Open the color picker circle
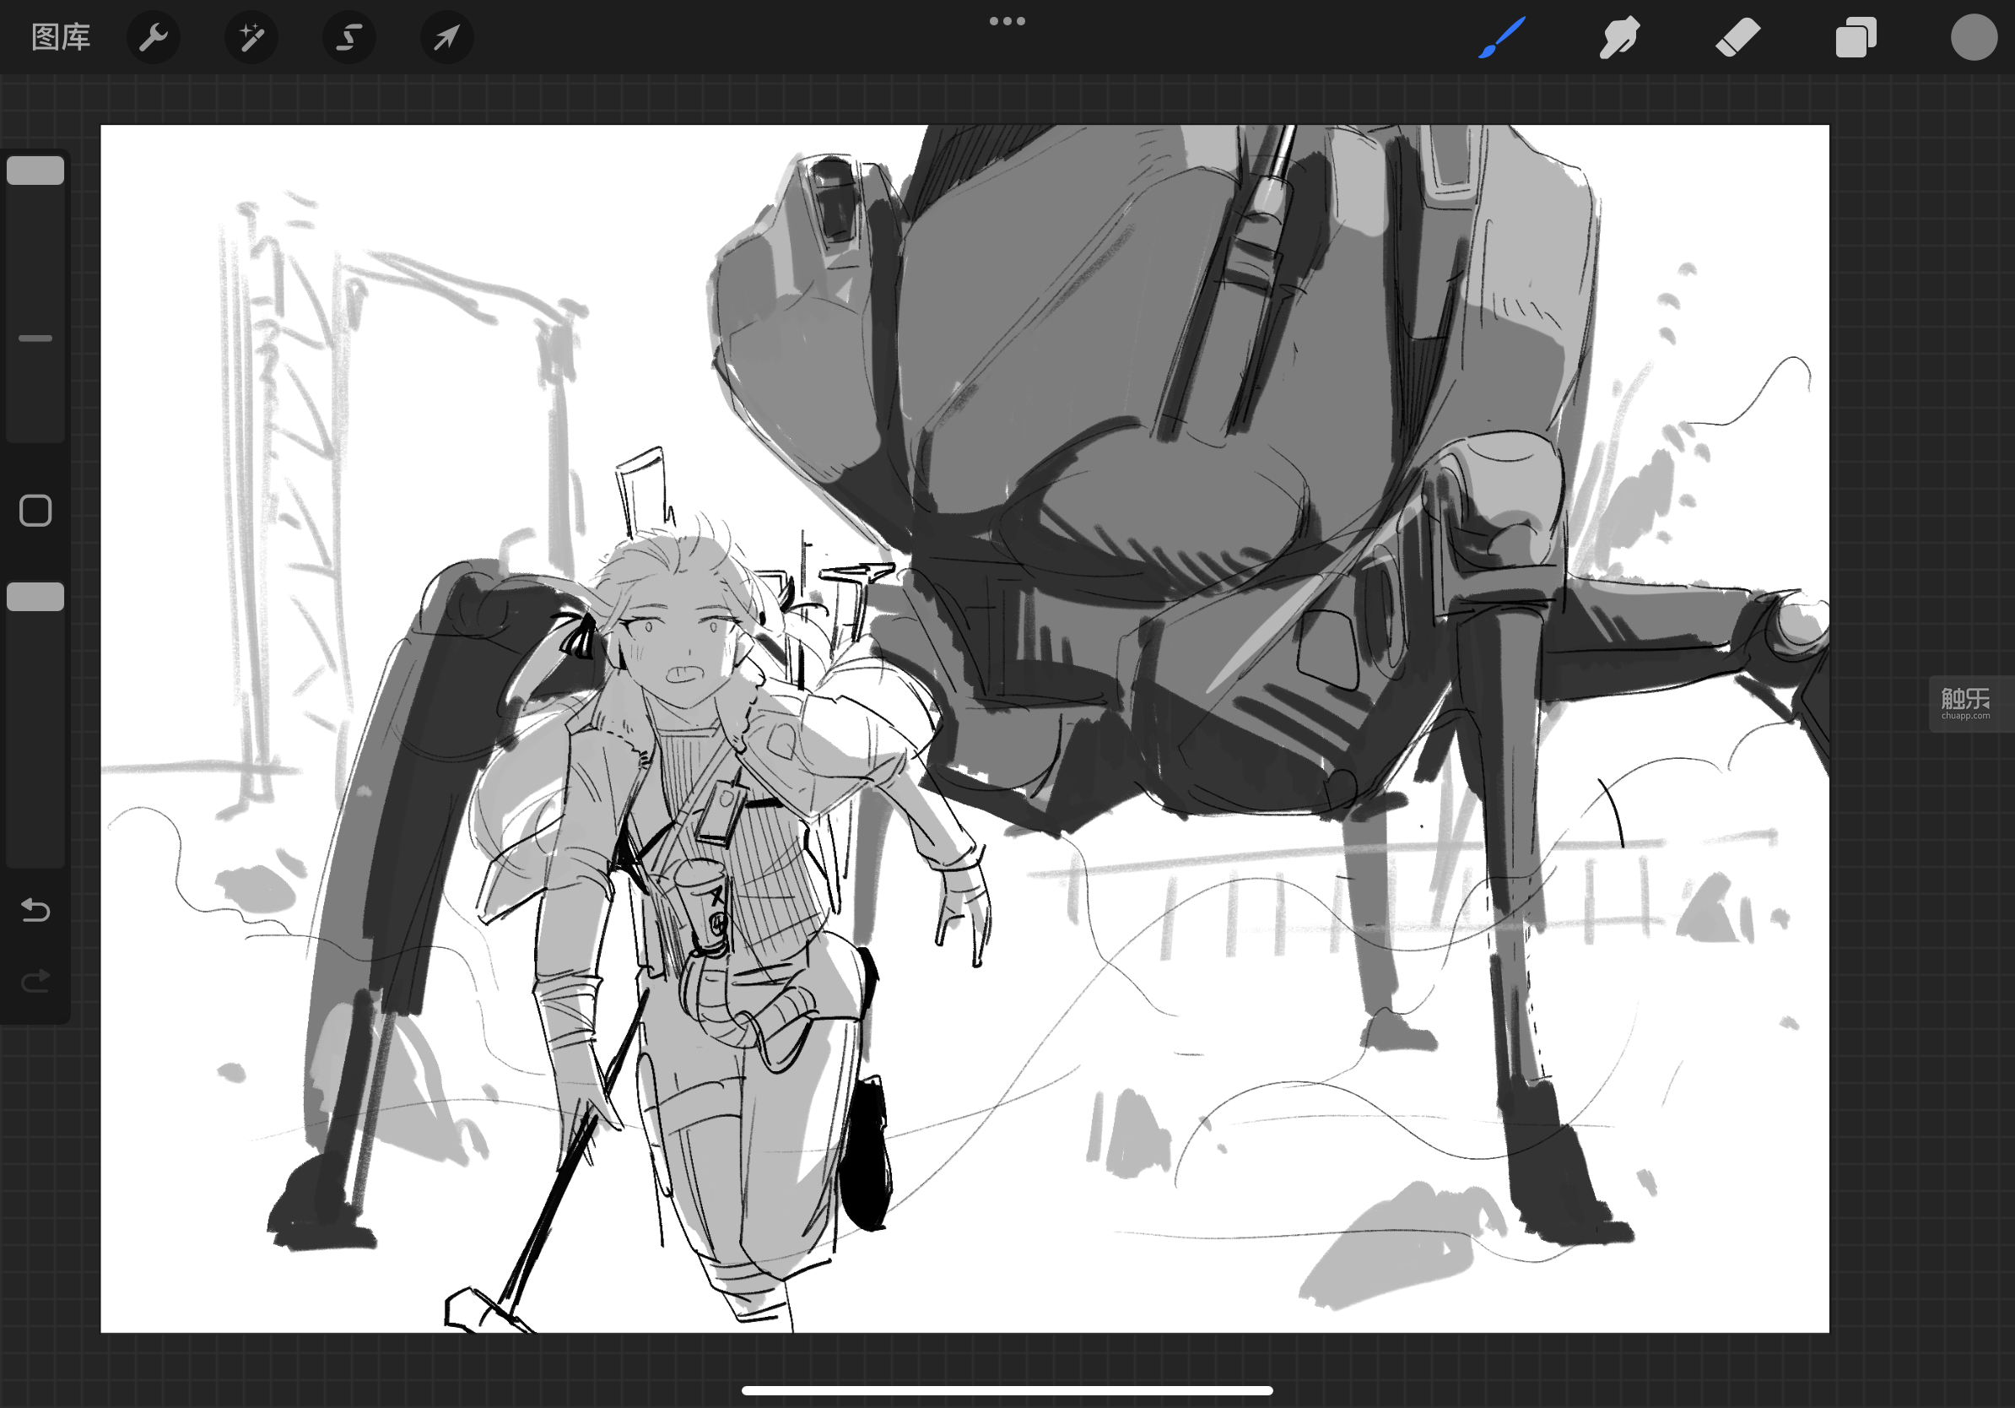Viewport: 2015px width, 1408px height. coord(1974,38)
